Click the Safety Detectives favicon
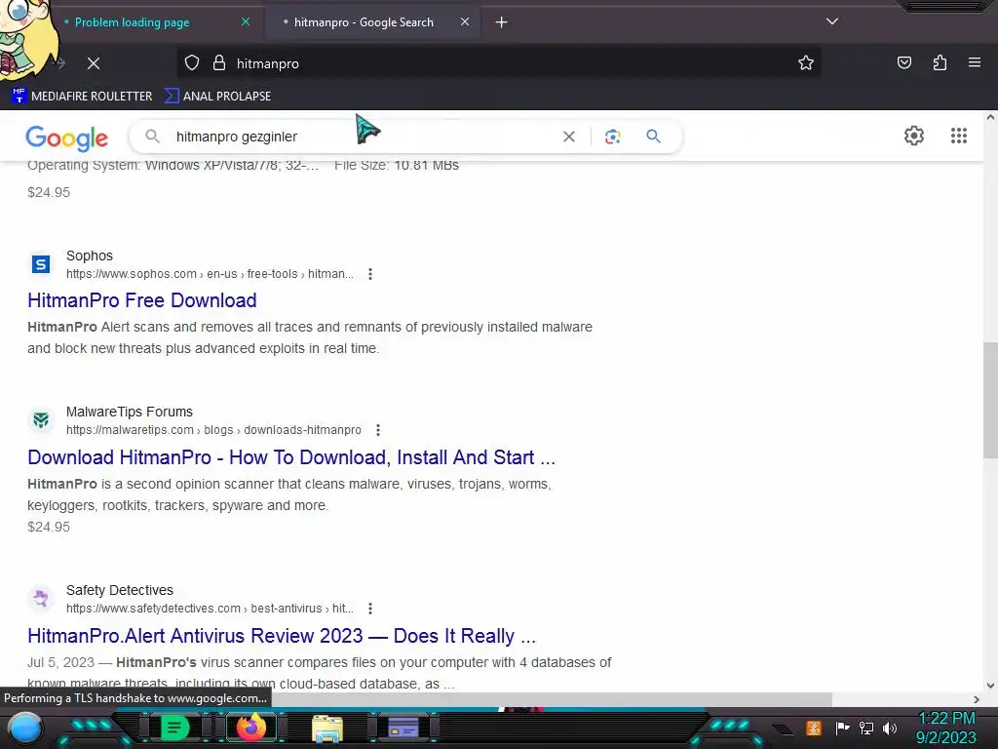Screen dimensions: 998x749 pyautogui.click(x=41, y=598)
